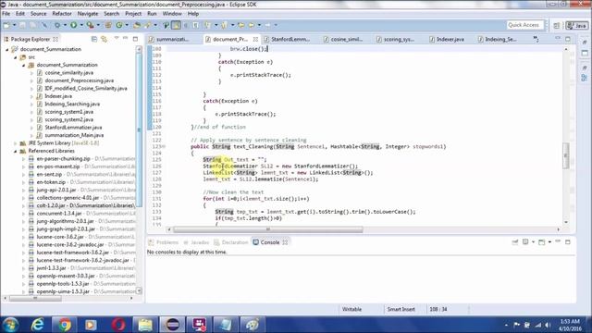Maximize the Console panel
Image resolution: width=592 pixels, height=333 pixels.
(x=568, y=241)
